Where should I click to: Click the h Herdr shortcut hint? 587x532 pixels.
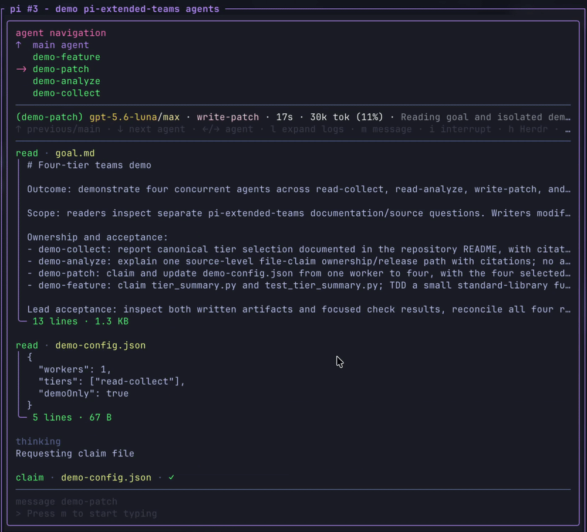tap(528, 129)
